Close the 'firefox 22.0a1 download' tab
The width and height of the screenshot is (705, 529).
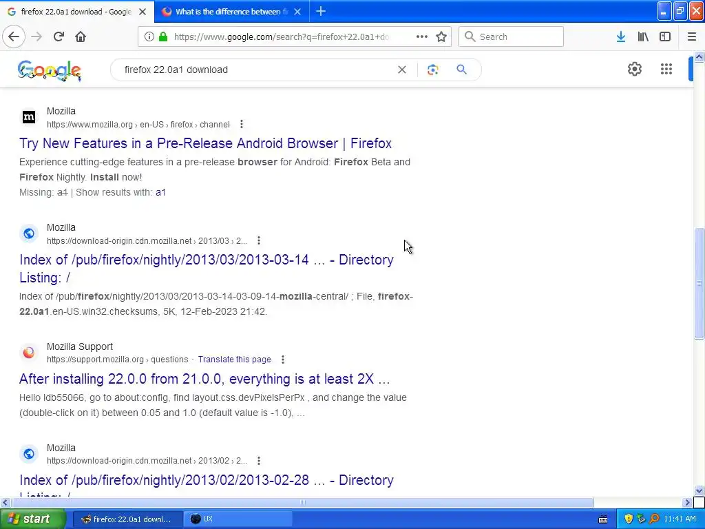coord(143,12)
